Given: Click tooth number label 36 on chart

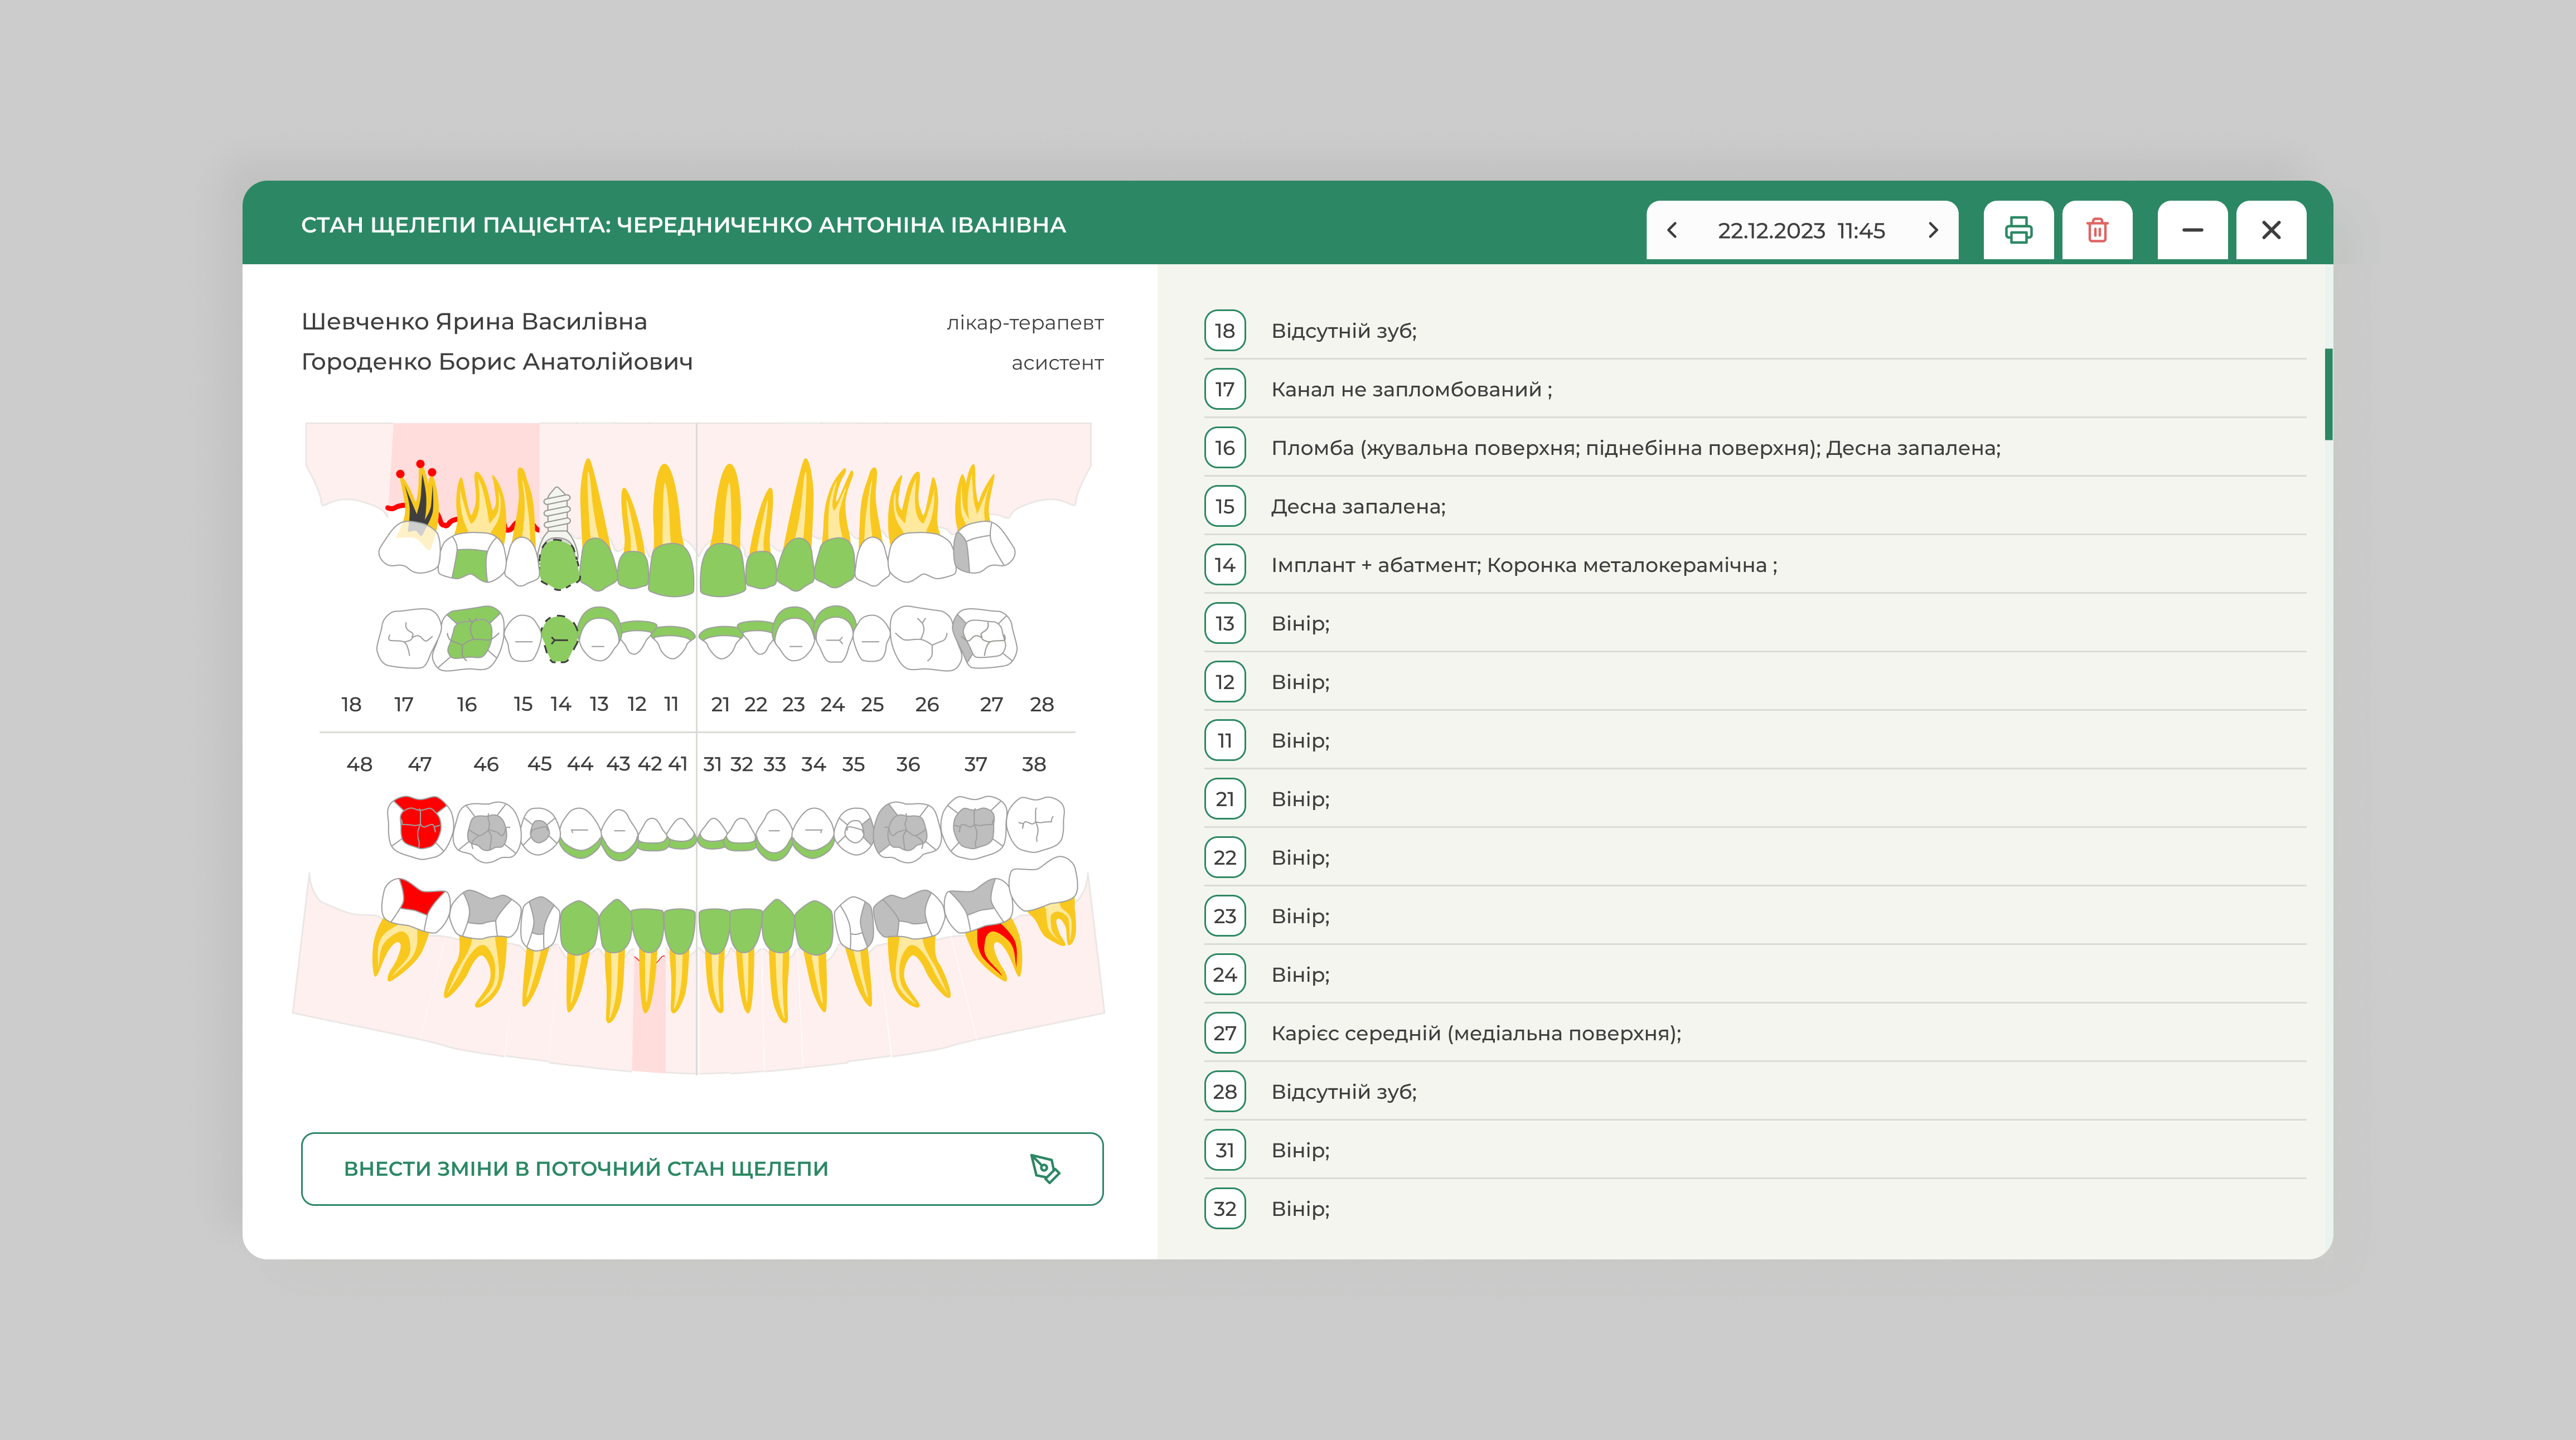Looking at the screenshot, I should 907,764.
